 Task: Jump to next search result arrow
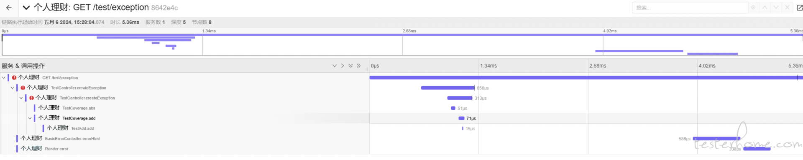(776, 8)
